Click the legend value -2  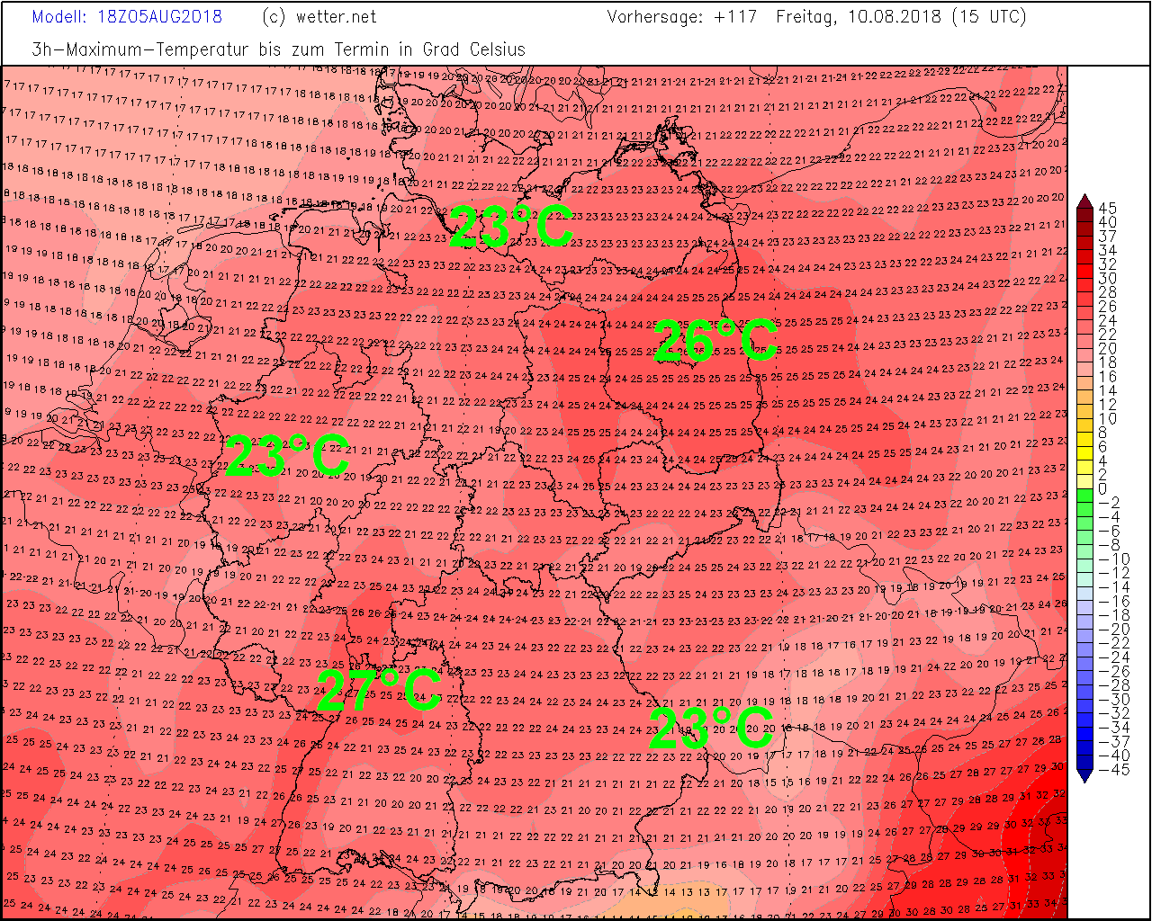[x=1109, y=503]
